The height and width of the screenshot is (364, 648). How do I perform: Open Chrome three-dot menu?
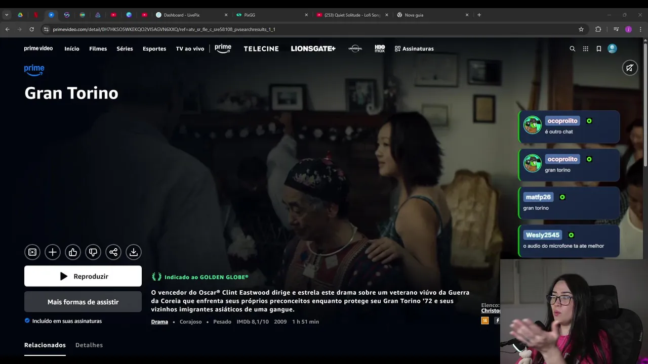(x=640, y=29)
